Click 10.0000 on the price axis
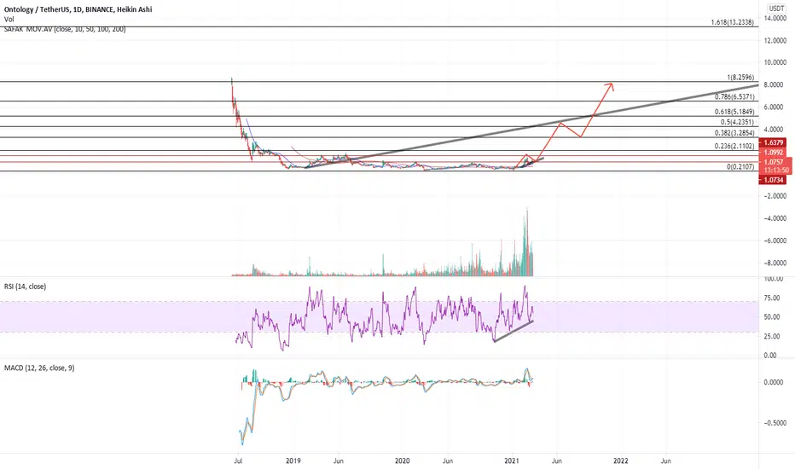 [x=775, y=63]
